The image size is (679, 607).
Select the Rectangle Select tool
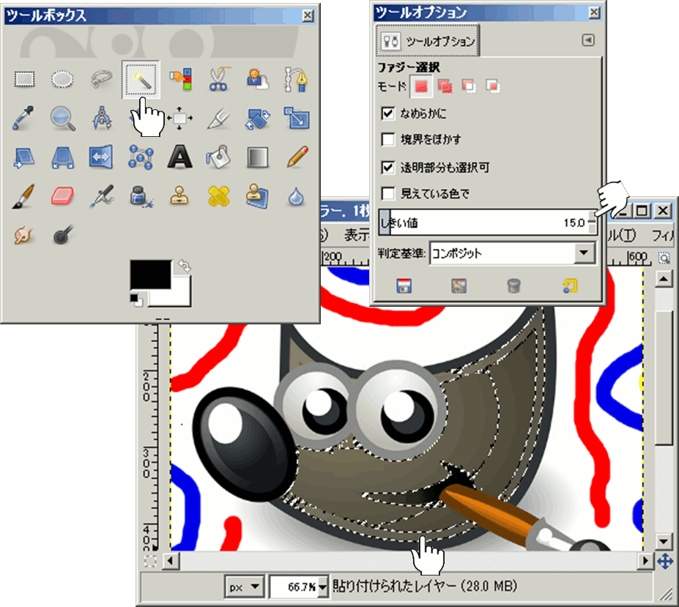pos(26,79)
